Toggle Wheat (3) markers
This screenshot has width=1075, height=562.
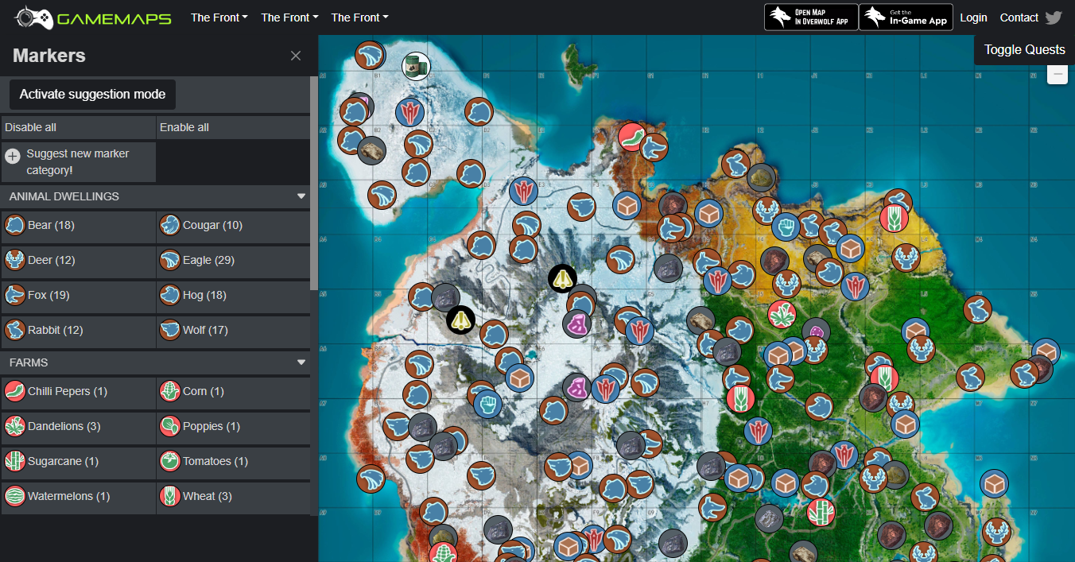(233, 496)
